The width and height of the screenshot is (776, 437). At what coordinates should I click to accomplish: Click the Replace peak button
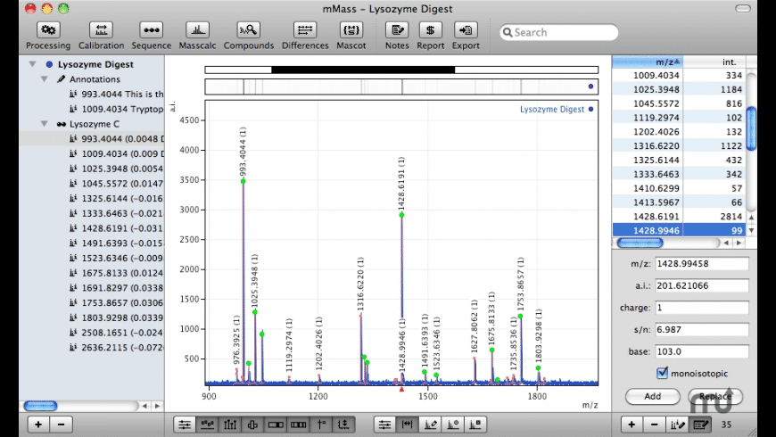715,396
